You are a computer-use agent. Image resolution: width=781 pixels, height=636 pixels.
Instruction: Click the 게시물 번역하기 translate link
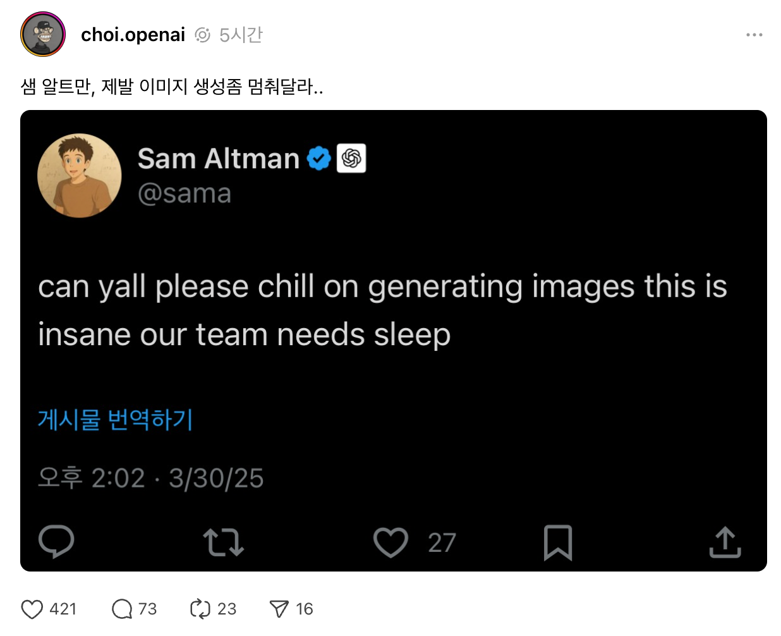click(116, 420)
